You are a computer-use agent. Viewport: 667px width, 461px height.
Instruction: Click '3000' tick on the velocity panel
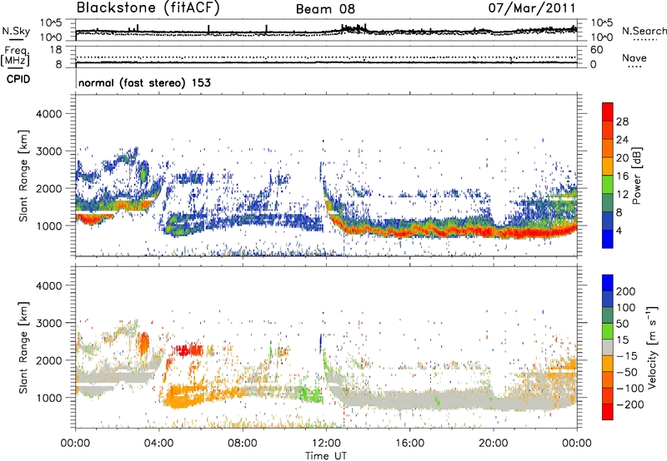point(48,323)
